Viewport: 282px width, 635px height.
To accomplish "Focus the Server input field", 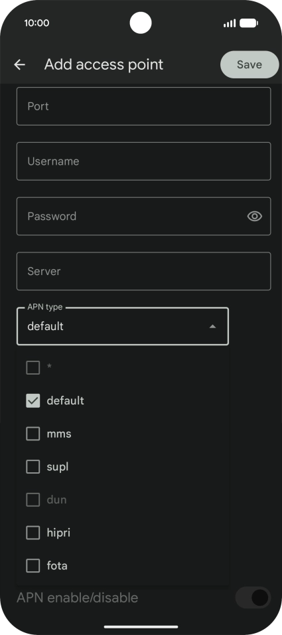I will click(143, 271).
